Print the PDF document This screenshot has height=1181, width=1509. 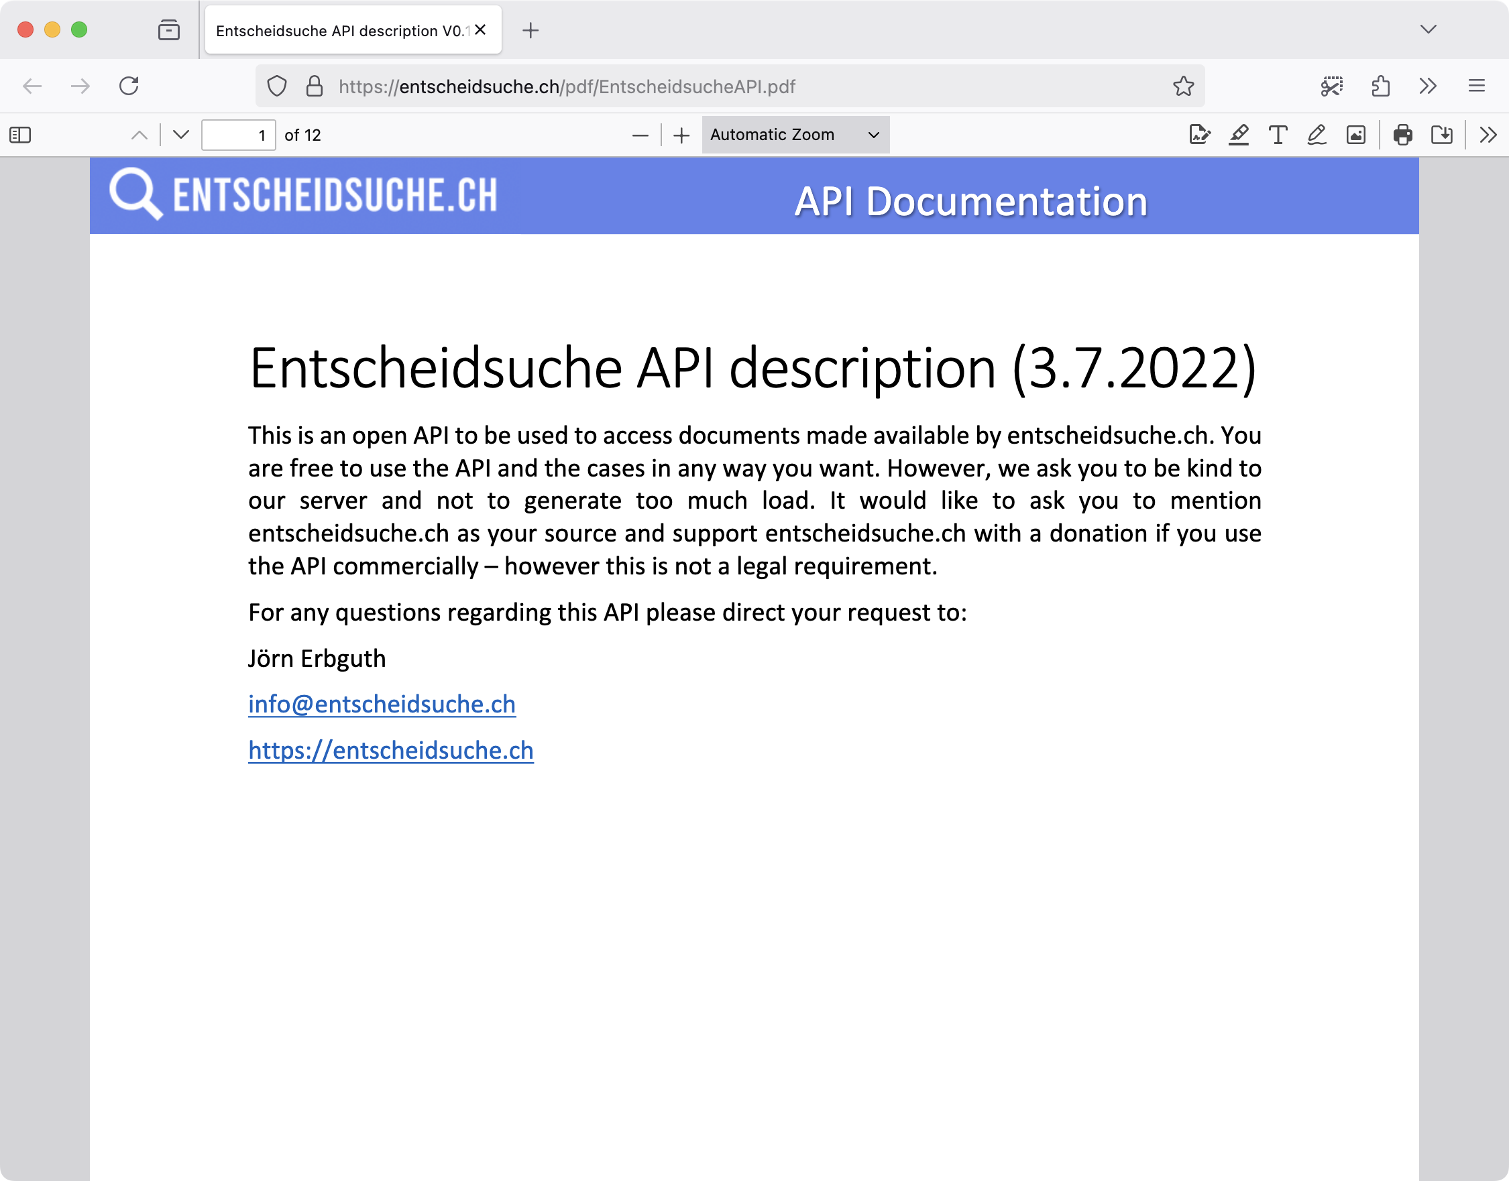[x=1402, y=135]
